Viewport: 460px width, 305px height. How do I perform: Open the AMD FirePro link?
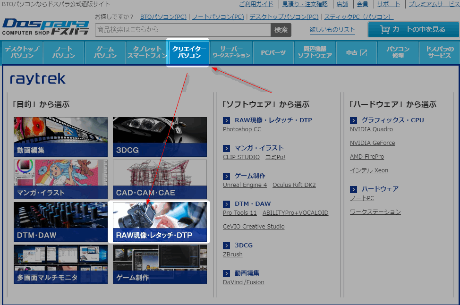pos(367,157)
